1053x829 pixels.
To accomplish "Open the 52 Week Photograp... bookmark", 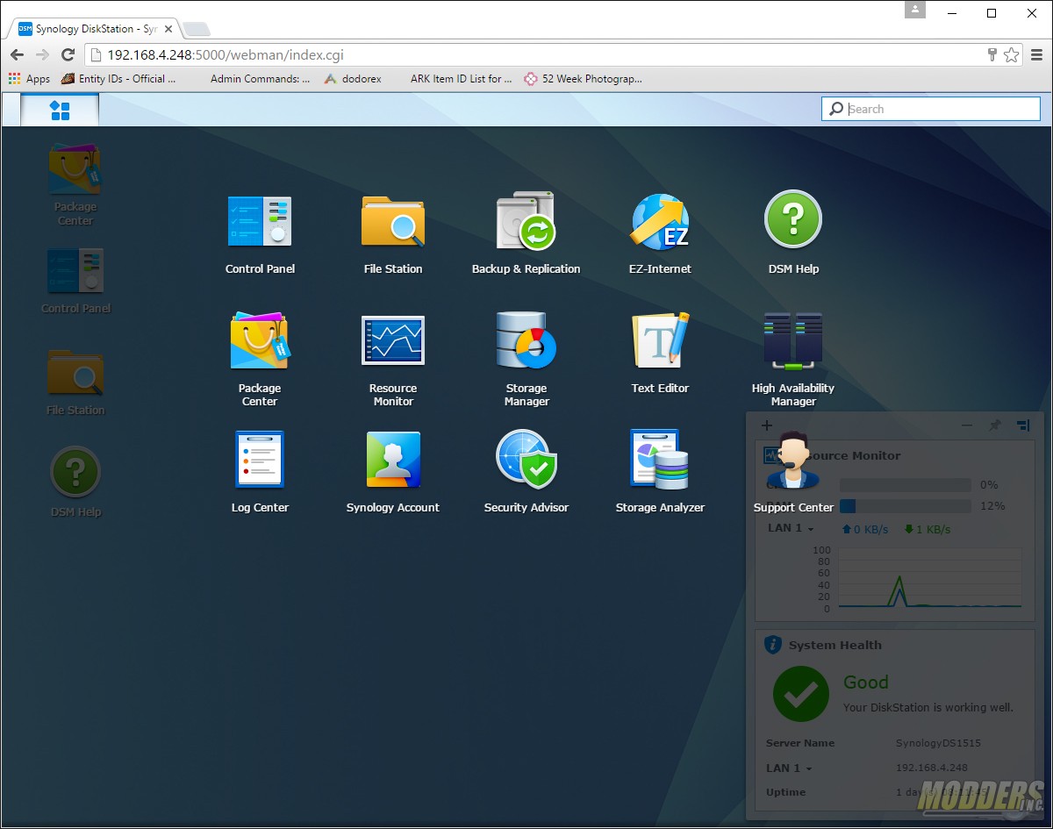I will (x=583, y=78).
